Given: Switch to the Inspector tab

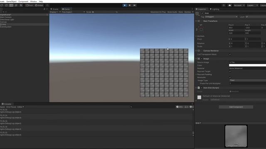Looking at the screenshot, I should point(201,9).
